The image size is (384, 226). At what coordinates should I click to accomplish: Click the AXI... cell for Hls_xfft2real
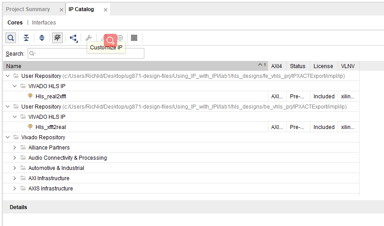[277, 127]
